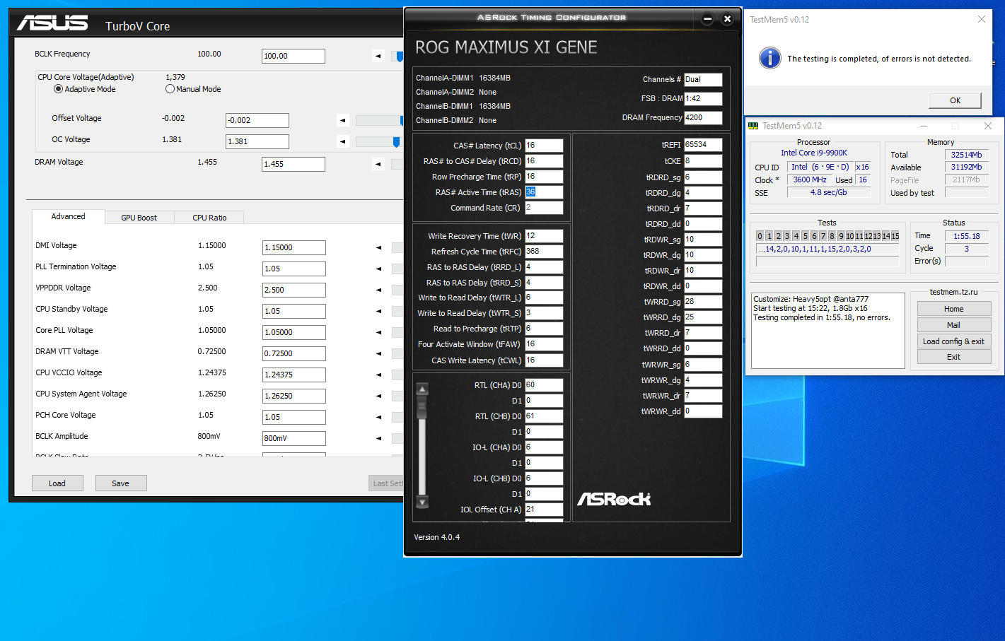
Task: Lower PCH Core Voltage with its arrow
Action: pyautogui.click(x=378, y=417)
